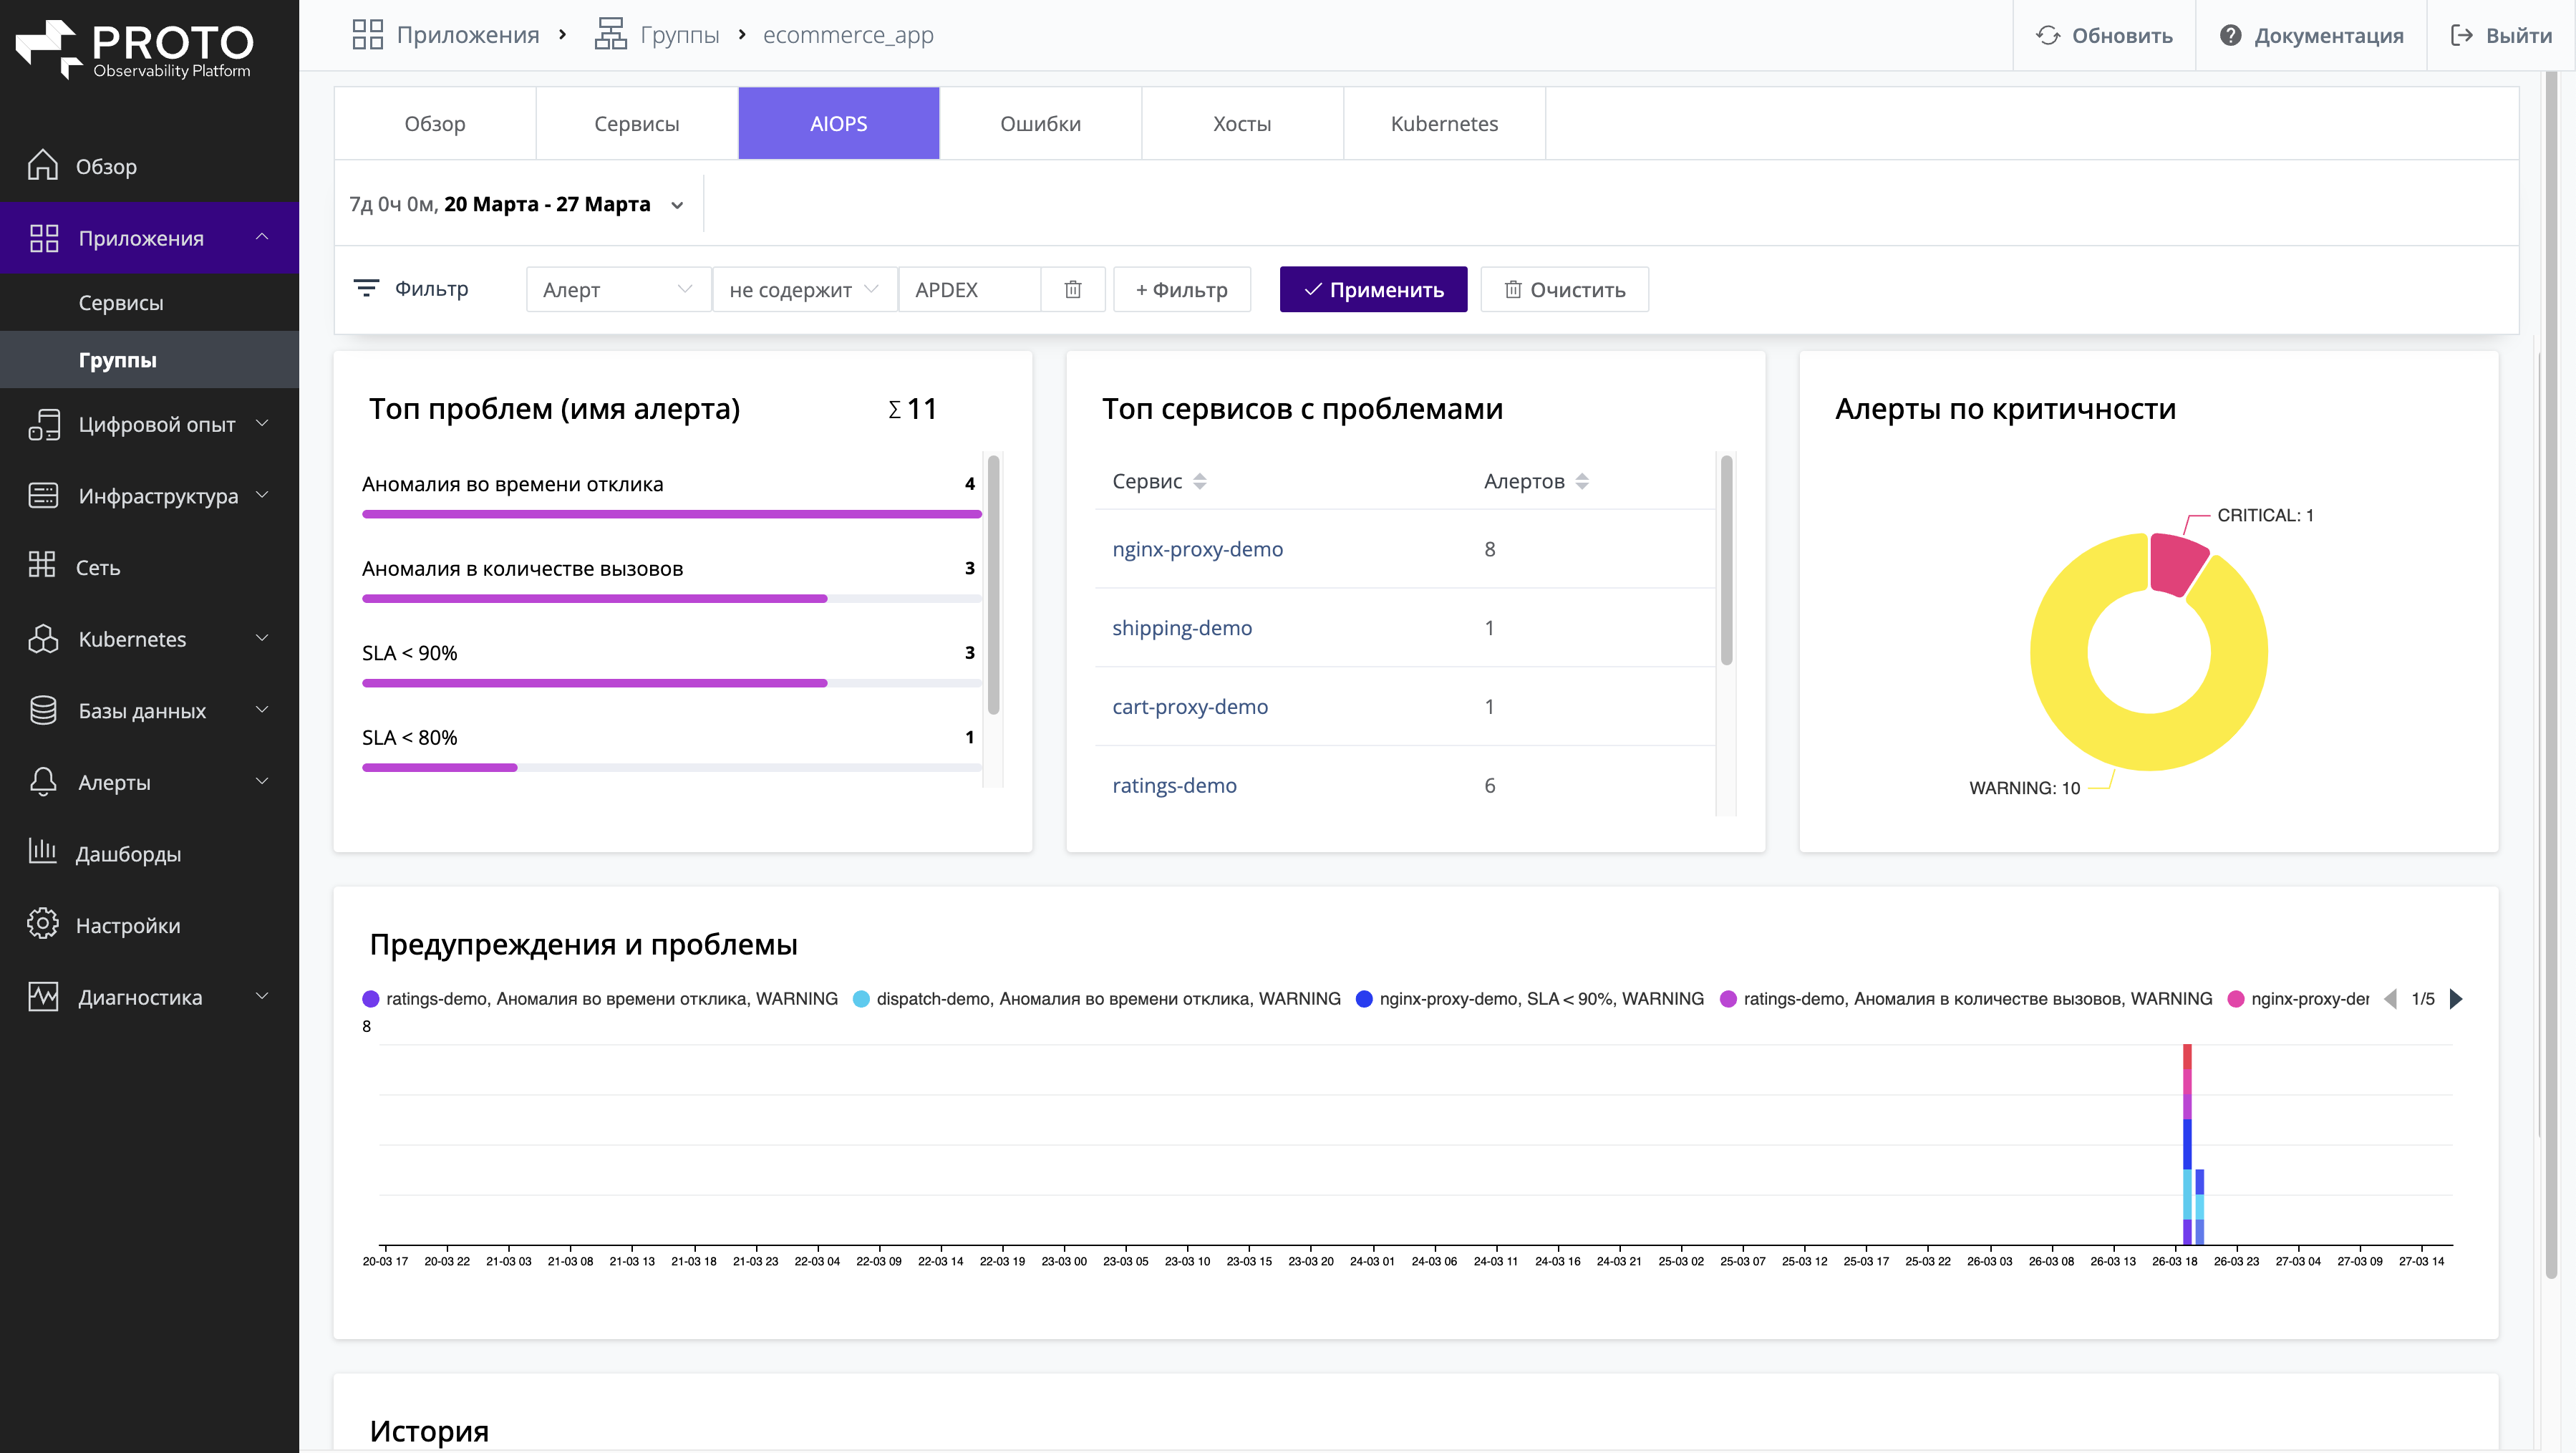2576x1453 pixels.
Task: Sort by Алертов column arrows
Action: 1582,481
